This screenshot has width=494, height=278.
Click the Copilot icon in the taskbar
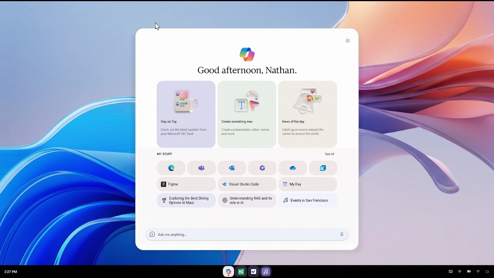228,272
